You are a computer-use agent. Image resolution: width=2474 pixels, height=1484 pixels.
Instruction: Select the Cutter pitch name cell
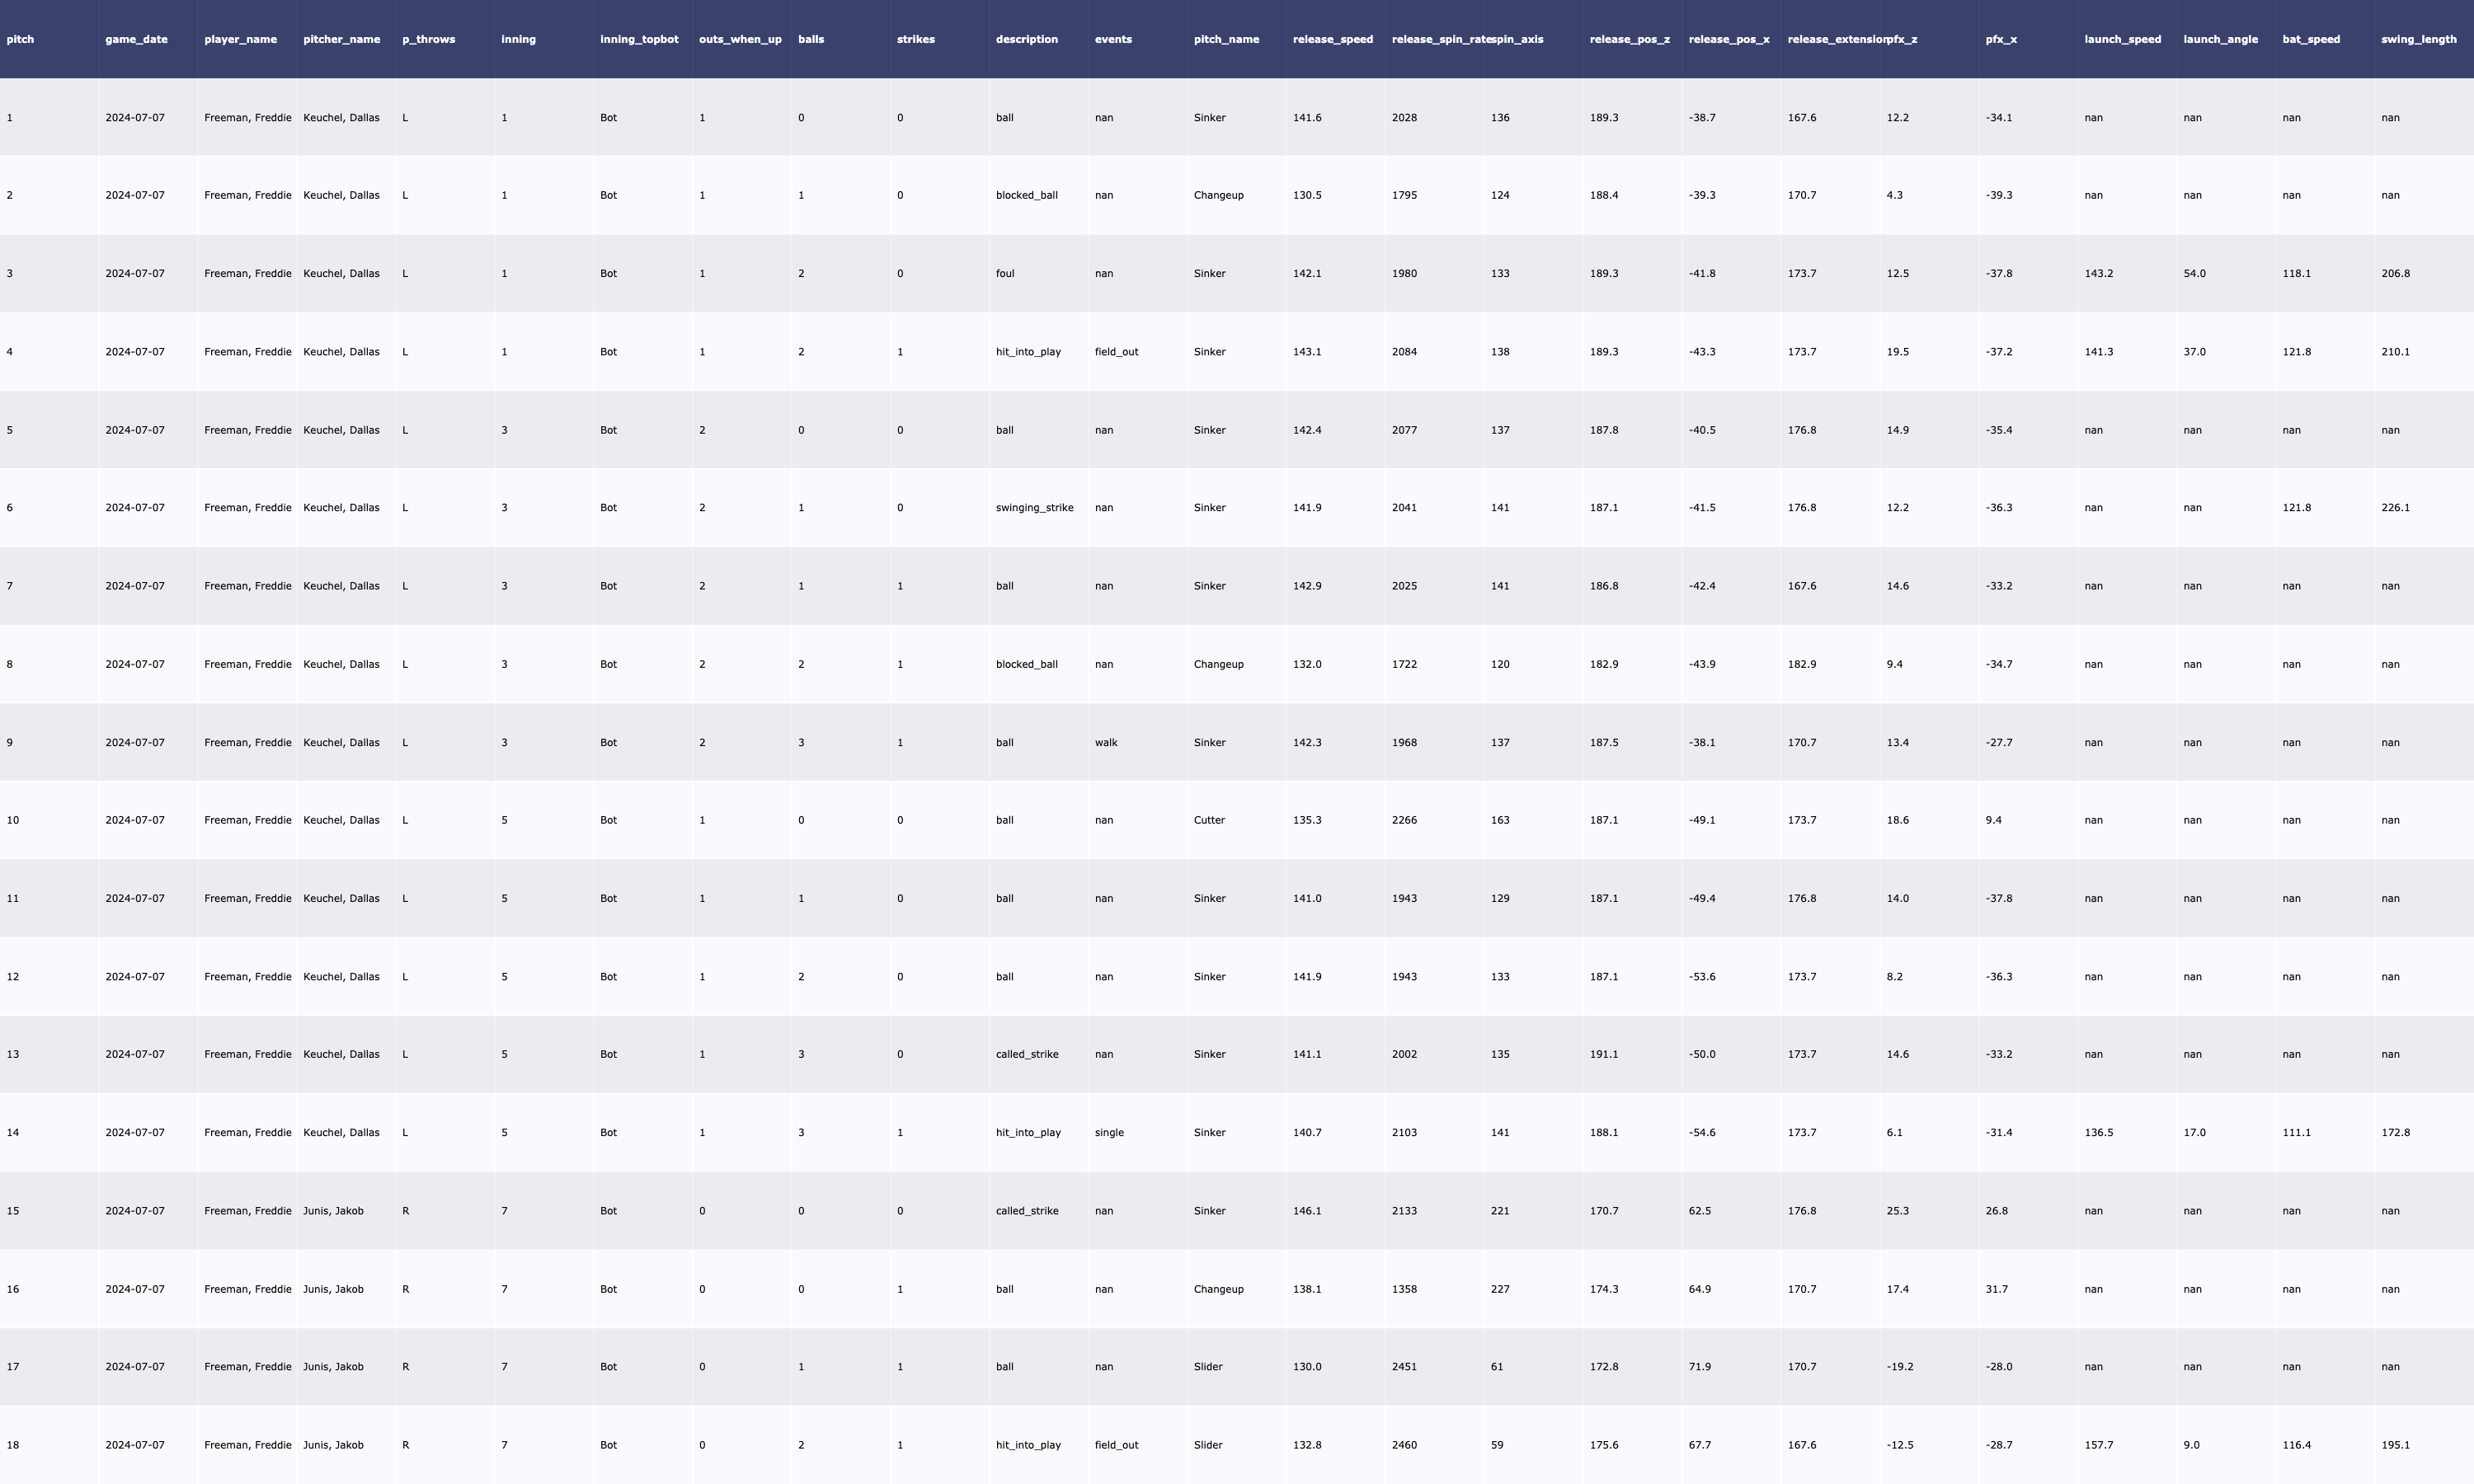click(1209, 820)
